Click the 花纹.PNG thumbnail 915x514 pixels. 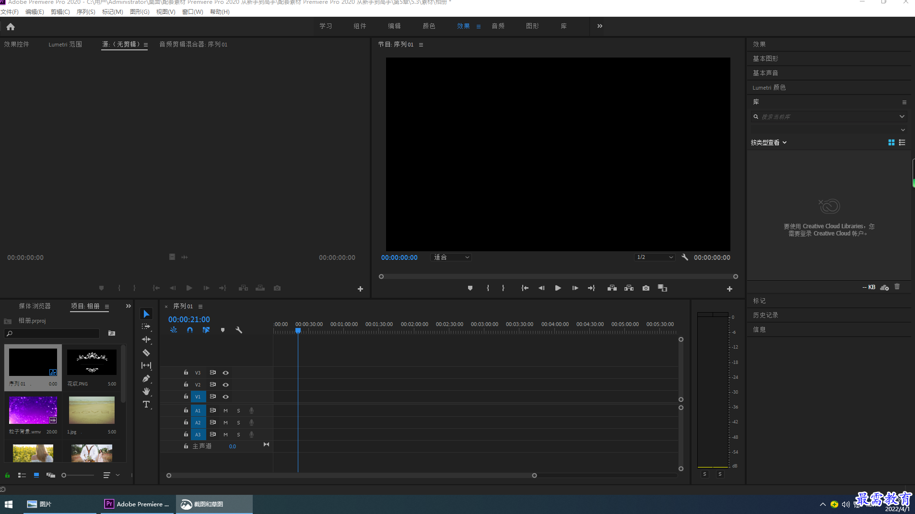[x=92, y=362]
